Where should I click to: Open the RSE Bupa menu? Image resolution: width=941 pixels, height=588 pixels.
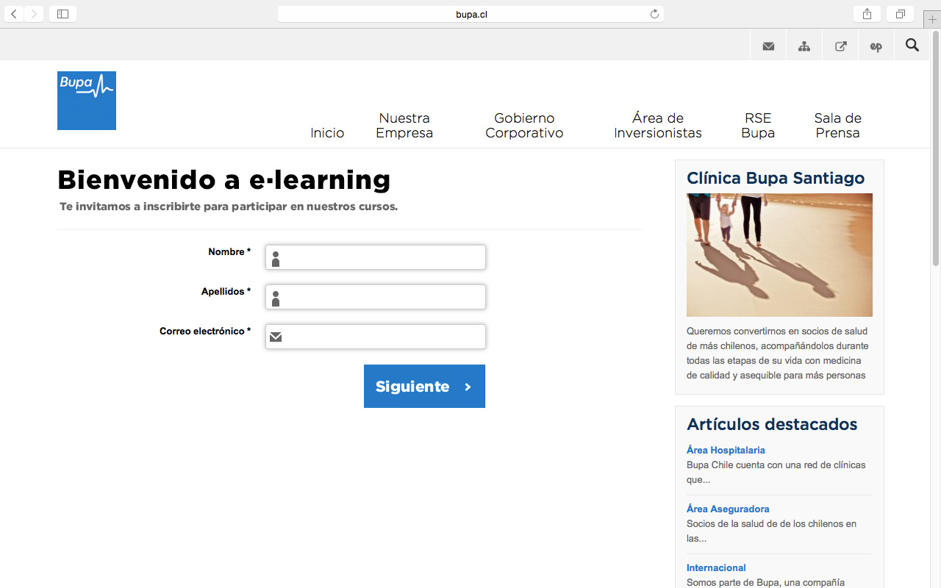[x=758, y=126]
